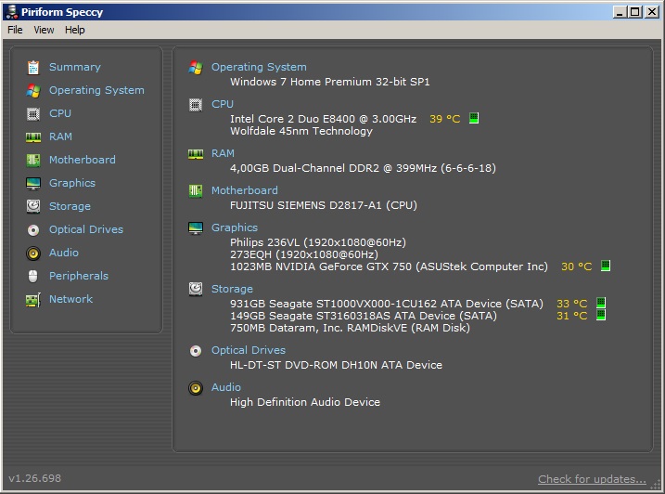Click the Intel Core 2 Duo E8400 text

click(x=323, y=119)
